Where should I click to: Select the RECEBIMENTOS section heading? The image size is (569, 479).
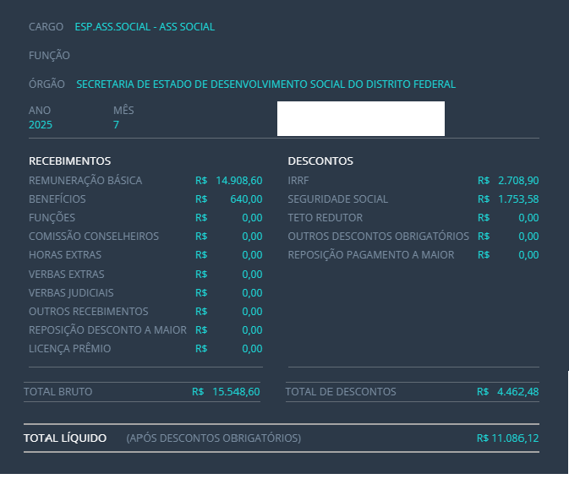(x=70, y=161)
